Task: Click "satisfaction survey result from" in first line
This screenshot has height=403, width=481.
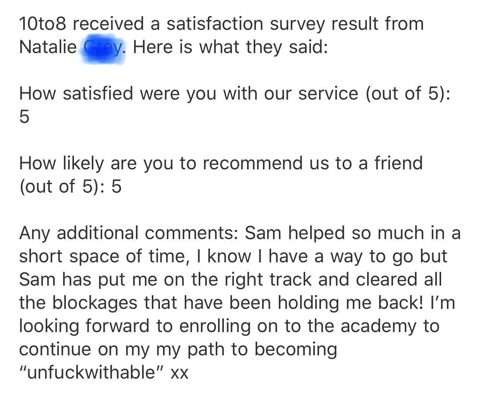Action: coord(295,24)
